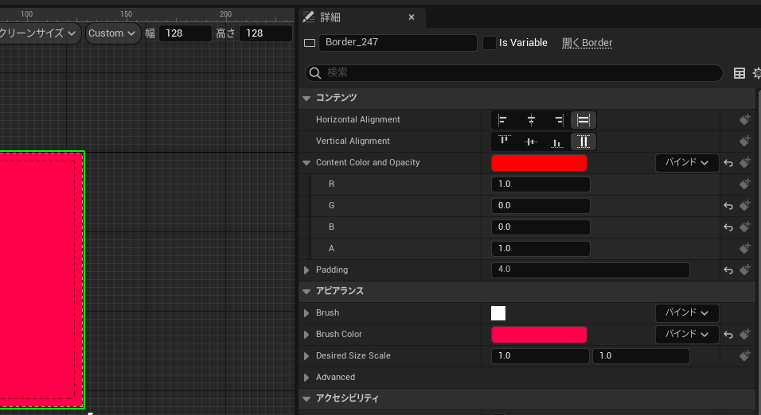The image size is (761, 415).
Task: Edit Desired Size Scale X value
Action: [541, 356]
